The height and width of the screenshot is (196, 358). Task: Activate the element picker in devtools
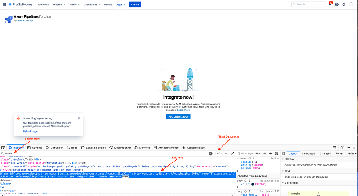(x=3, y=148)
